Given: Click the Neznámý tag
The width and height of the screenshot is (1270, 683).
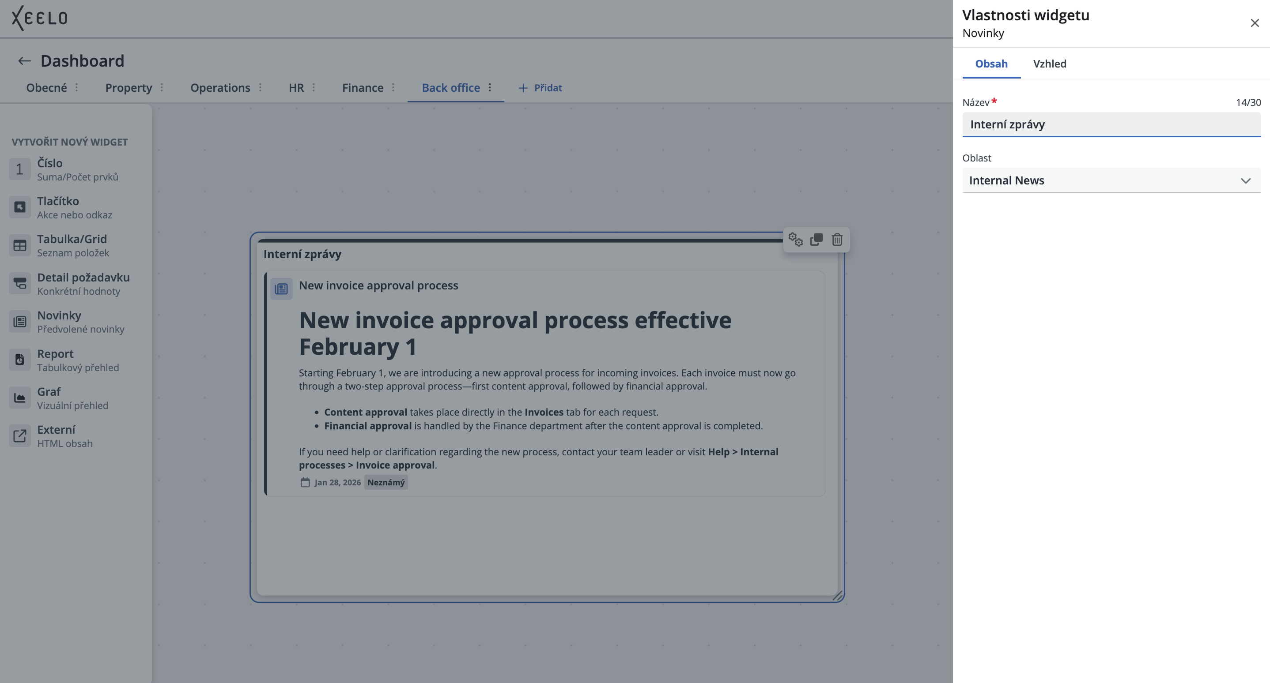Looking at the screenshot, I should coord(386,483).
